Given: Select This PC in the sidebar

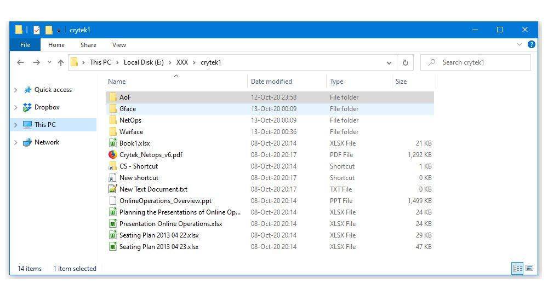Looking at the screenshot, I should pos(45,125).
